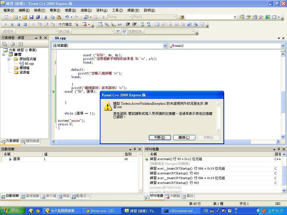Switch to the 類別檢視 tab
Image resolution: width=287 pixels, height=215 pixels.
coord(30,141)
